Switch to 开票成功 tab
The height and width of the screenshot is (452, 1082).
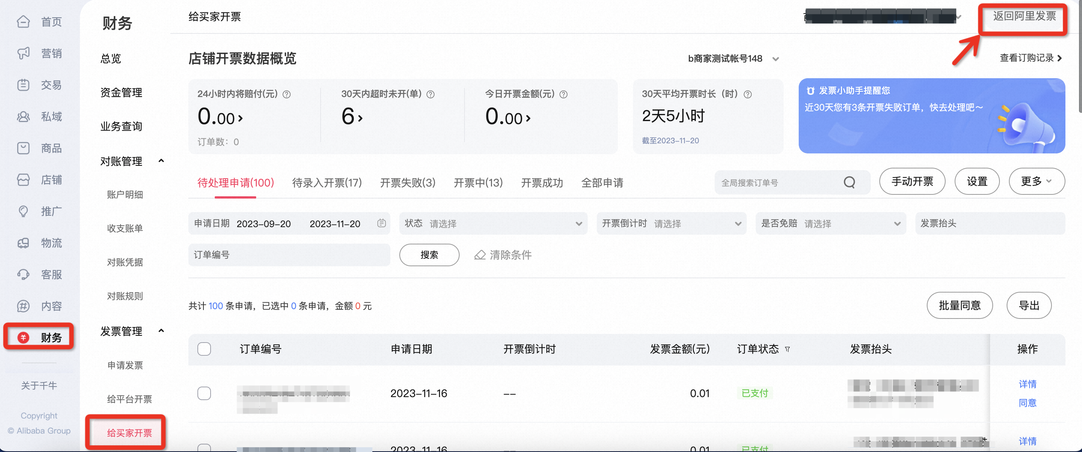(x=542, y=183)
